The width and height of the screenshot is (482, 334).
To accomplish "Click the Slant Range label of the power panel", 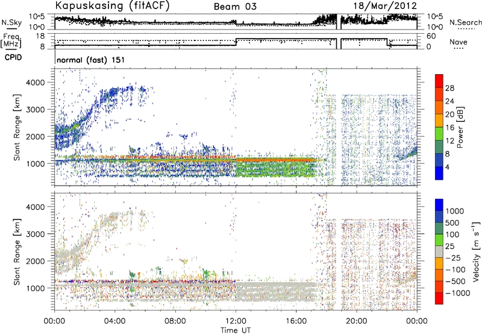I will click(x=17, y=127).
